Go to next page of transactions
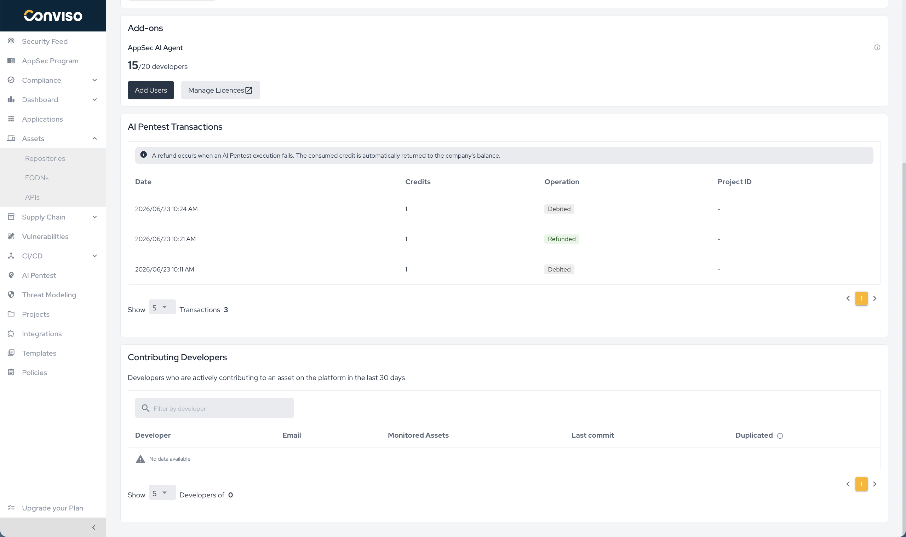The width and height of the screenshot is (906, 537). click(875, 298)
